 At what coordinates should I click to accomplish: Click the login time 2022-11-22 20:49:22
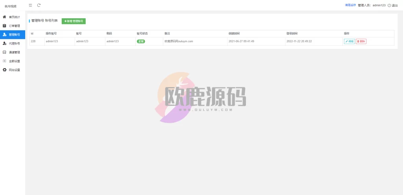(299, 41)
